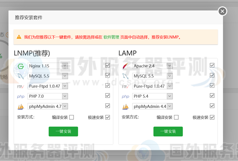
Task: Open the Nginx 1.15 version dropdown
Action: tap(48, 66)
